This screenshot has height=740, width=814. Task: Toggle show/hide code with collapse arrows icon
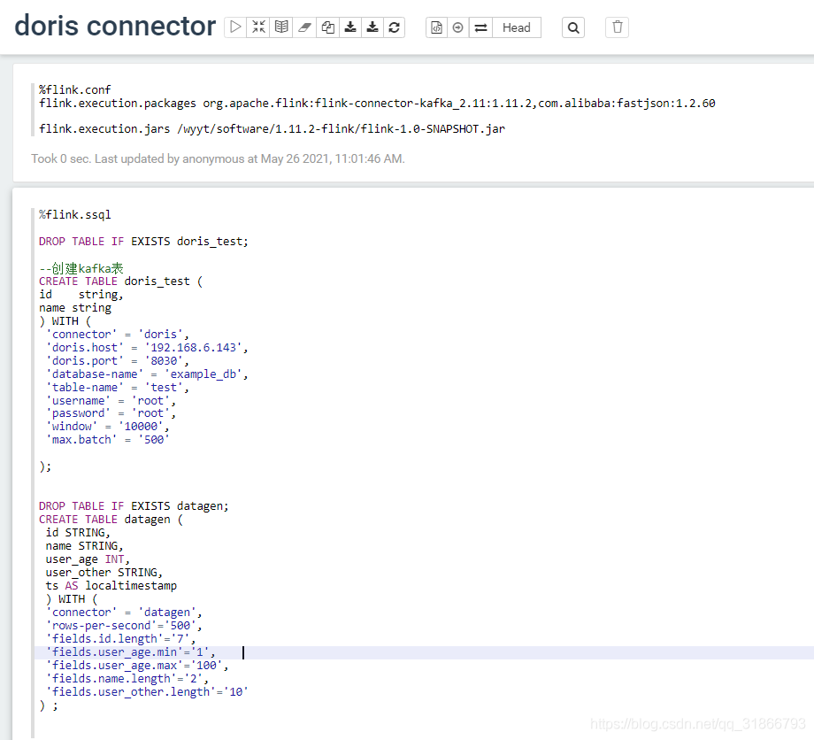click(x=258, y=27)
